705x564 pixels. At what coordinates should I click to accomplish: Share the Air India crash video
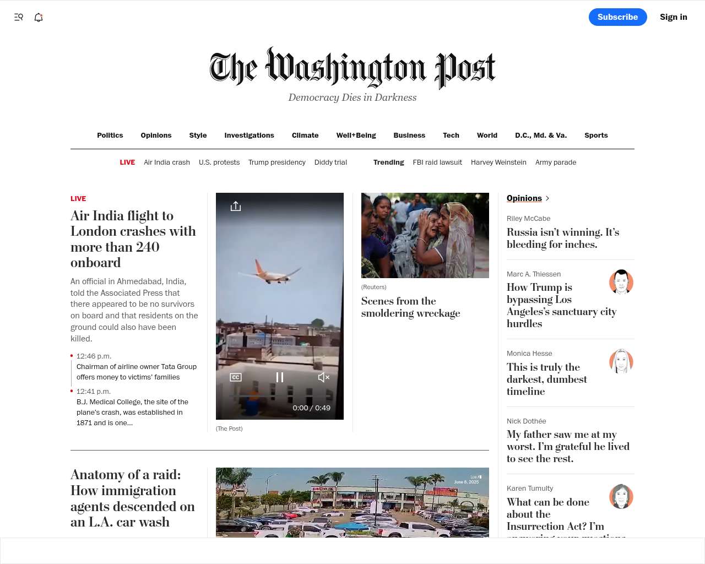[236, 206]
